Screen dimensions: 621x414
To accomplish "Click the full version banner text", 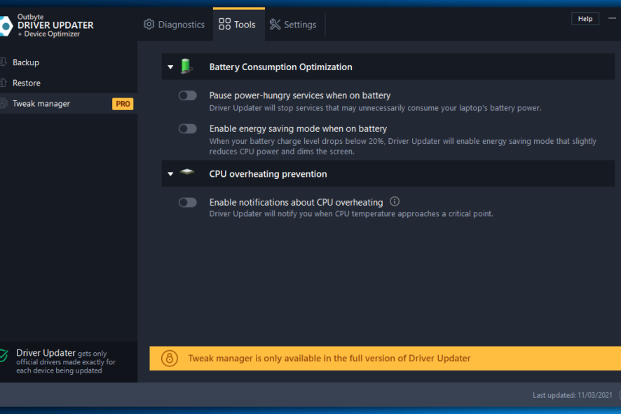I will 329,358.
